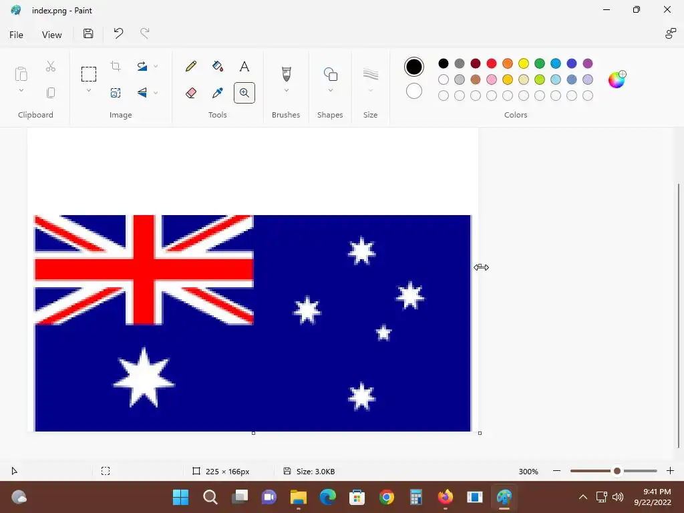This screenshot has height=513, width=684.
Task: Select the Magnifier tool
Action: point(244,93)
